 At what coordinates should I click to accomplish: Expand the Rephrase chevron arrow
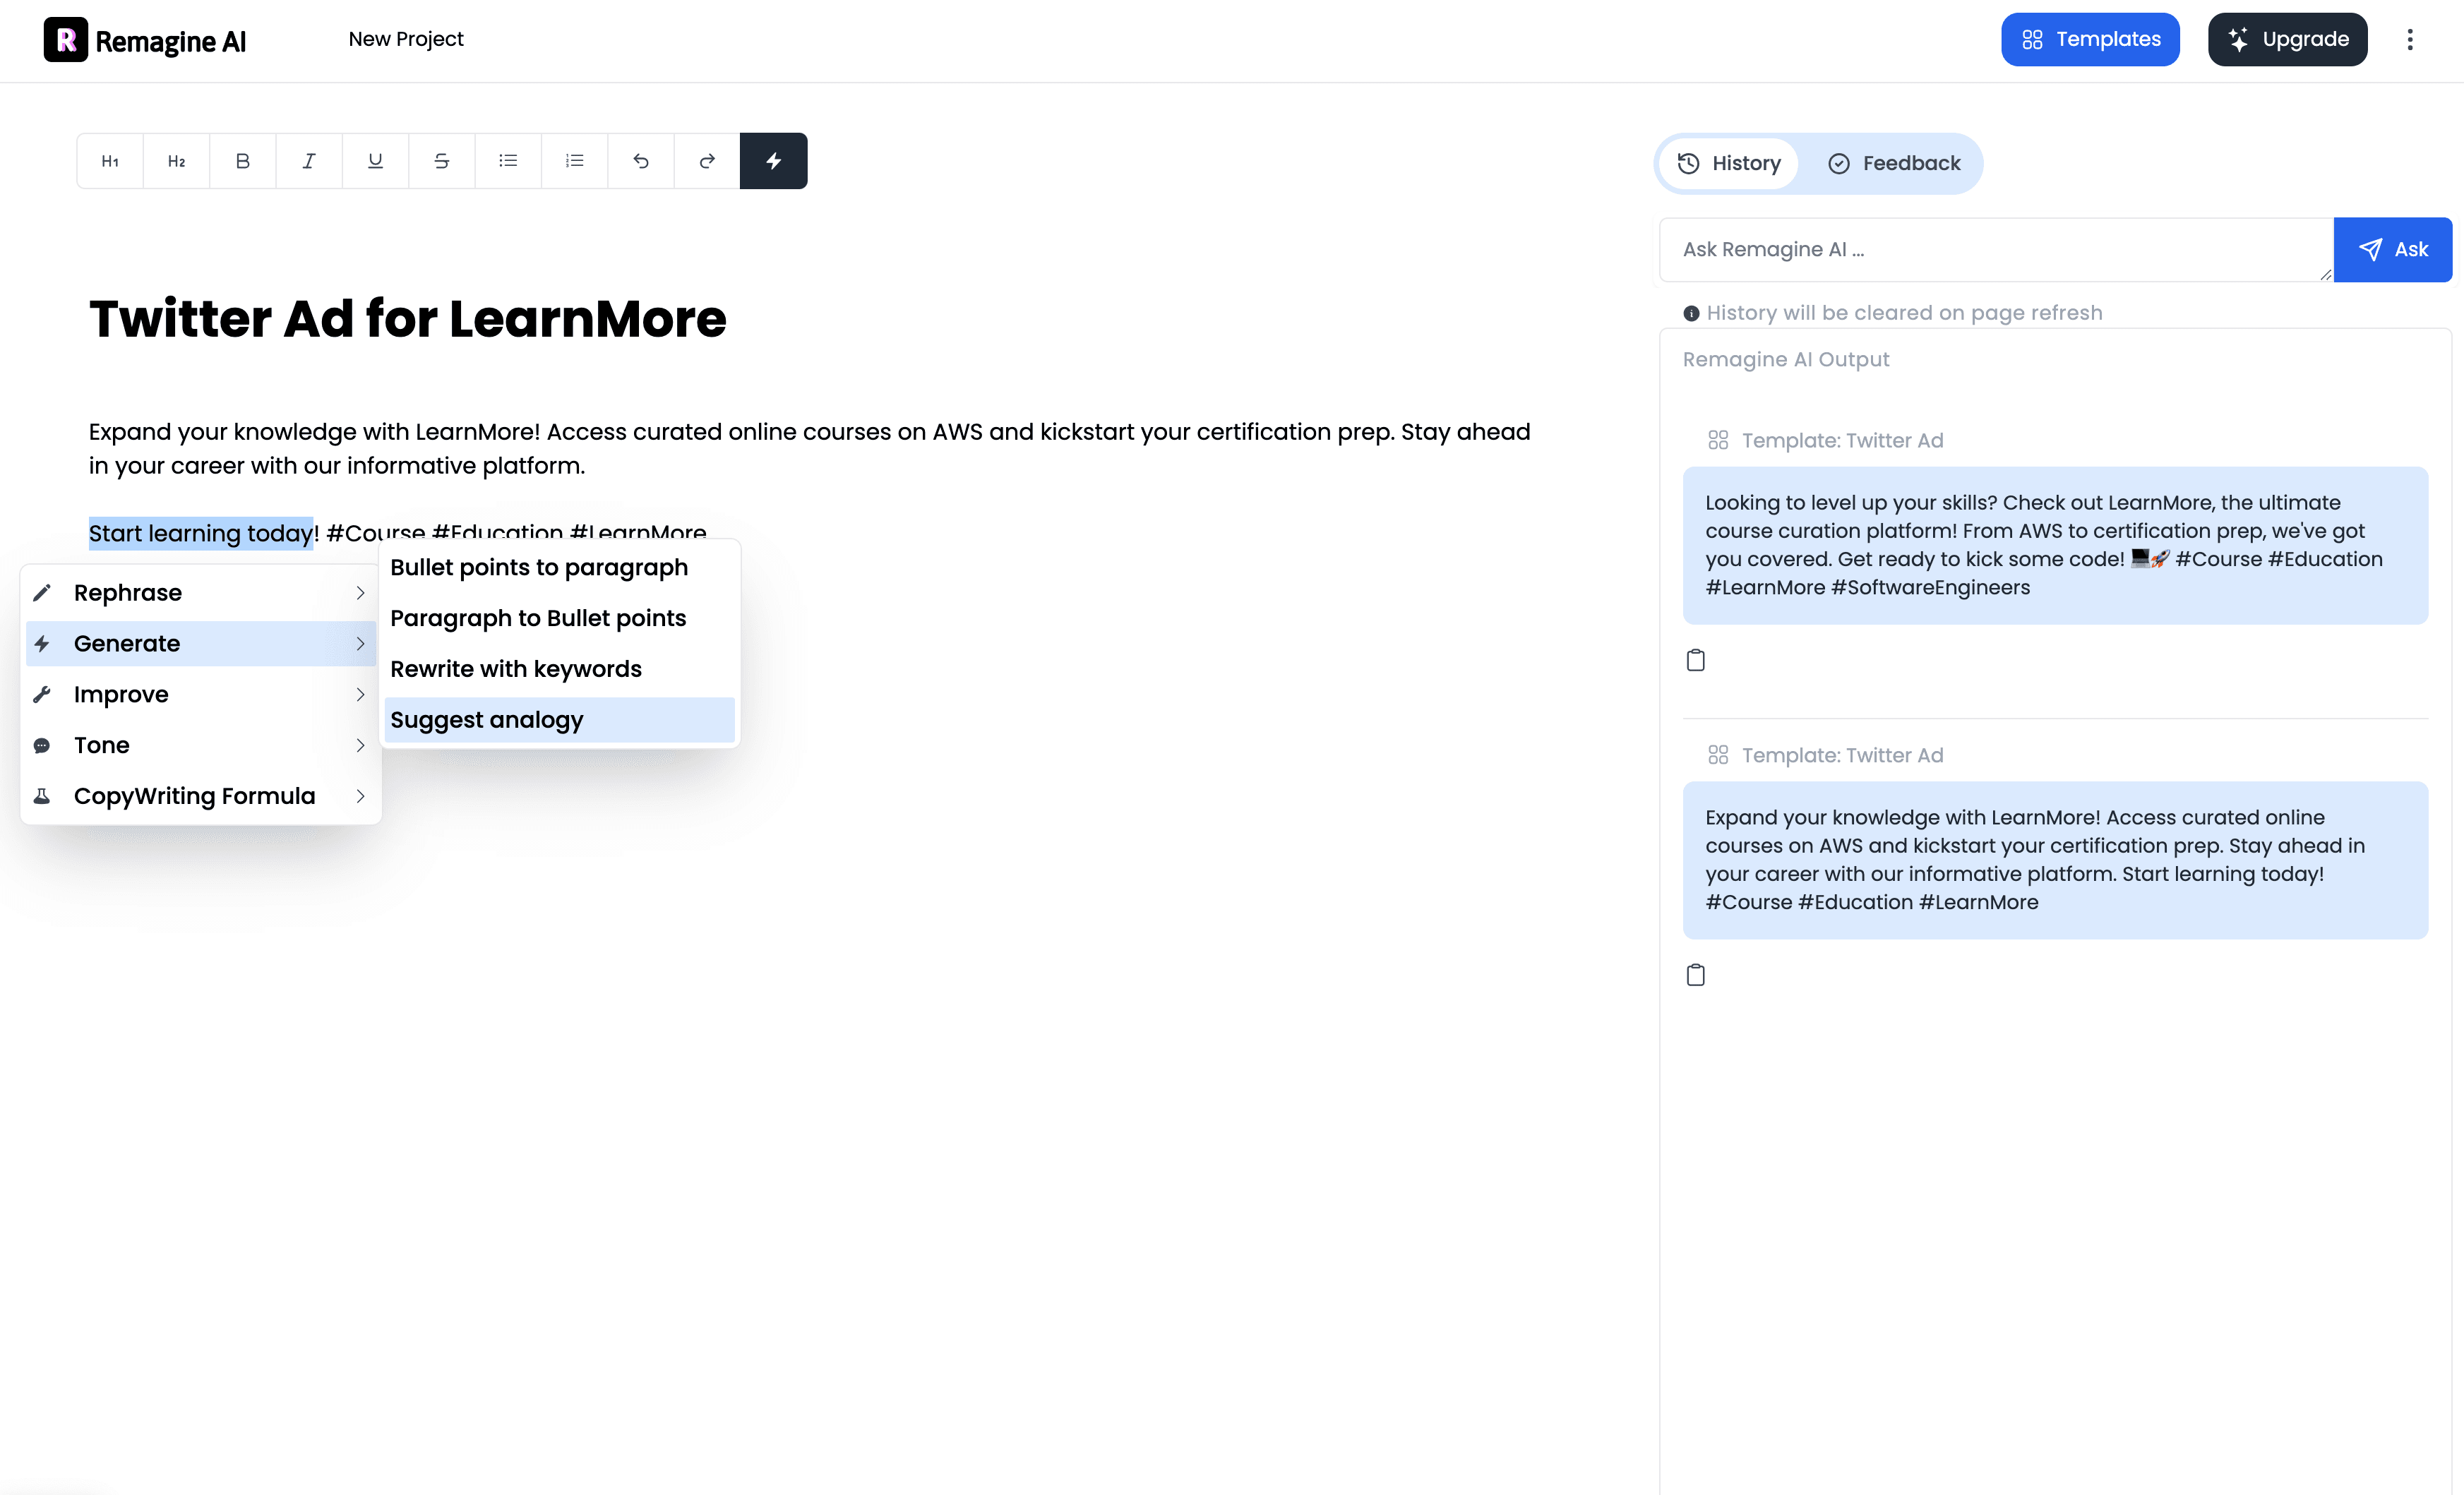click(x=360, y=593)
